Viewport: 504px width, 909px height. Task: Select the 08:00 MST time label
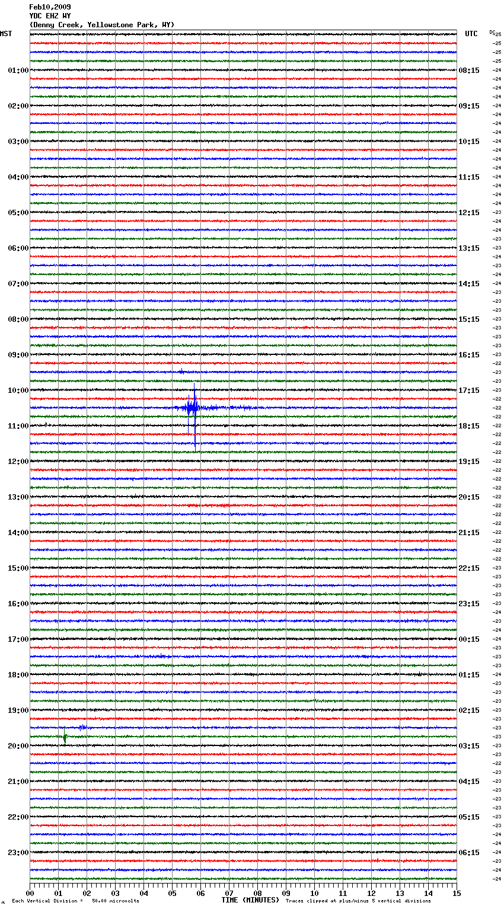click(x=18, y=319)
